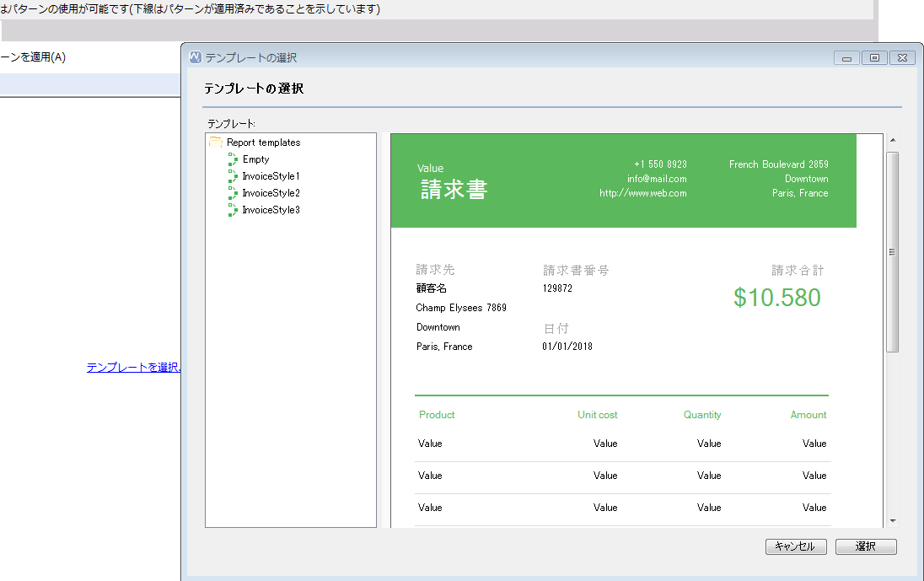
Task: Click the Report templates folder icon
Action: click(216, 143)
